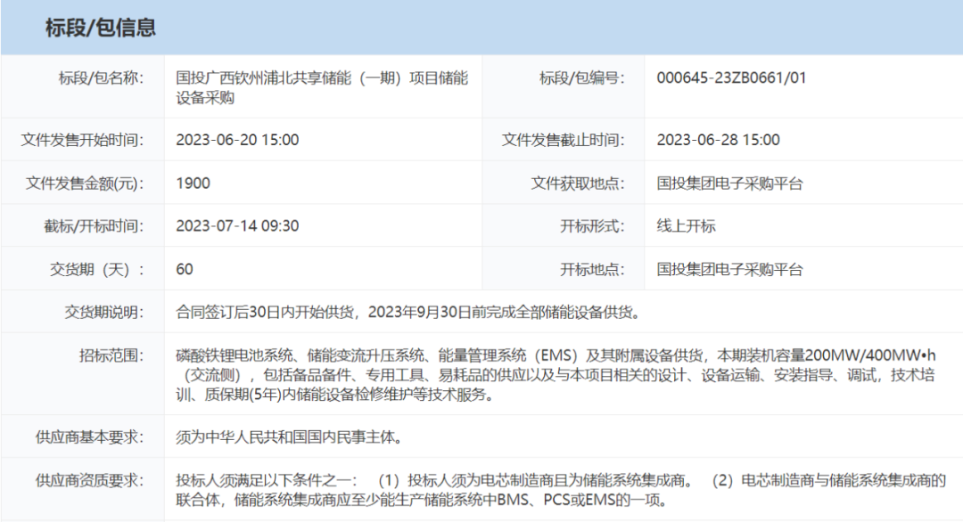This screenshot has height=522, width=963.
Task: Click the 文件获取地点 platform name value
Action: 729,184
